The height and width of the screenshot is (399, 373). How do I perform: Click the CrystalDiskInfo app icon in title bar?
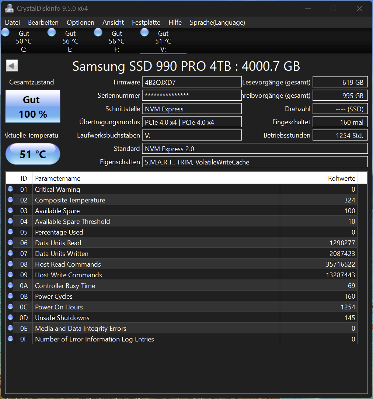[x=9, y=8]
